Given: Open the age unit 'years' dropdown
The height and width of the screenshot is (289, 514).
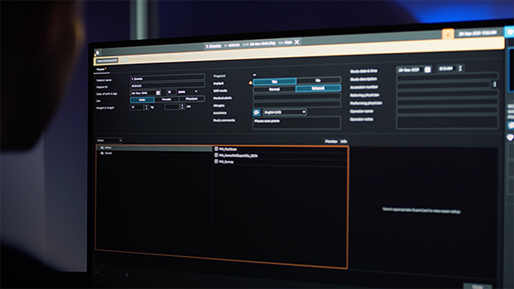Looking at the screenshot, I should pyautogui.click(x=188, y=92).
